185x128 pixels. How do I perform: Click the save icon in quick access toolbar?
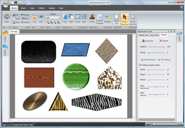coord(16,3)
